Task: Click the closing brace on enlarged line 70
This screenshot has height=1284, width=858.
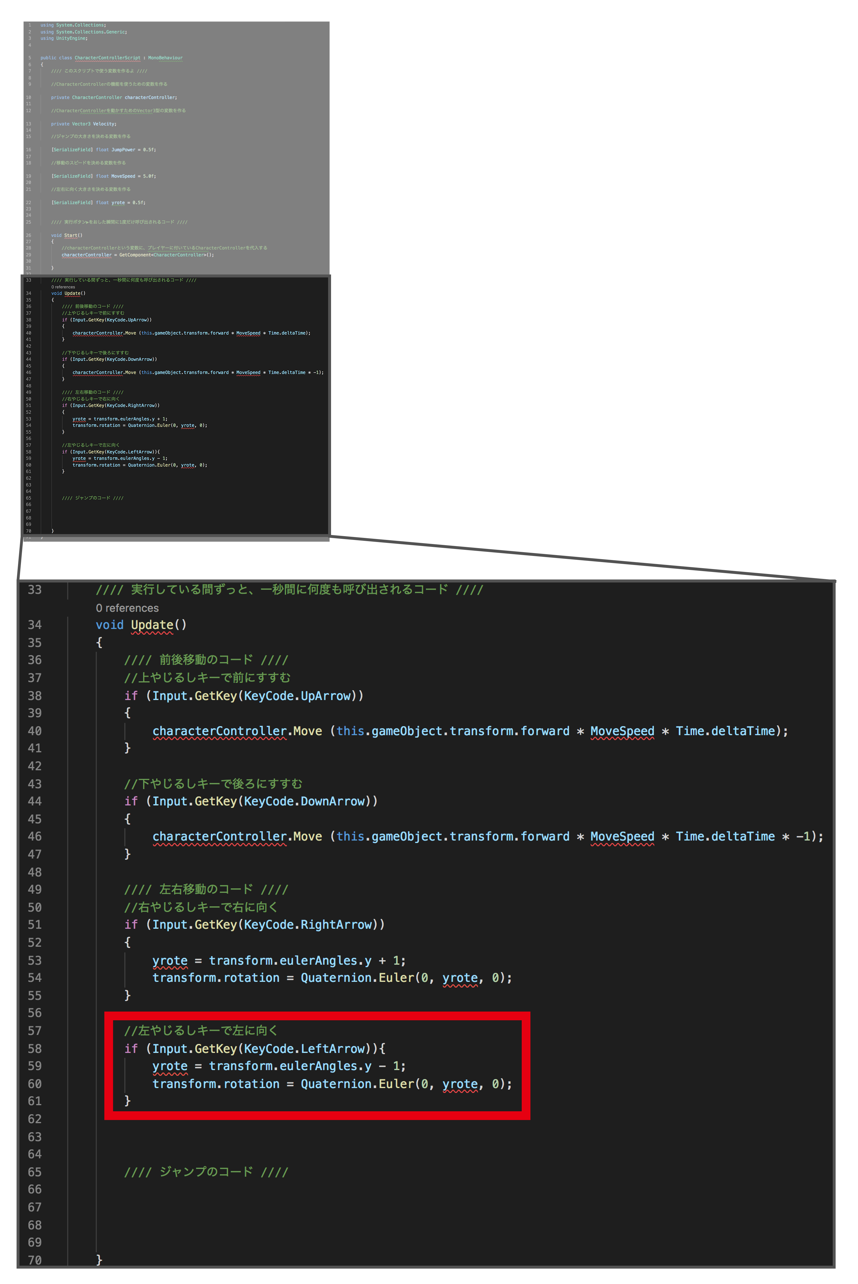Action: point(99,1259)
